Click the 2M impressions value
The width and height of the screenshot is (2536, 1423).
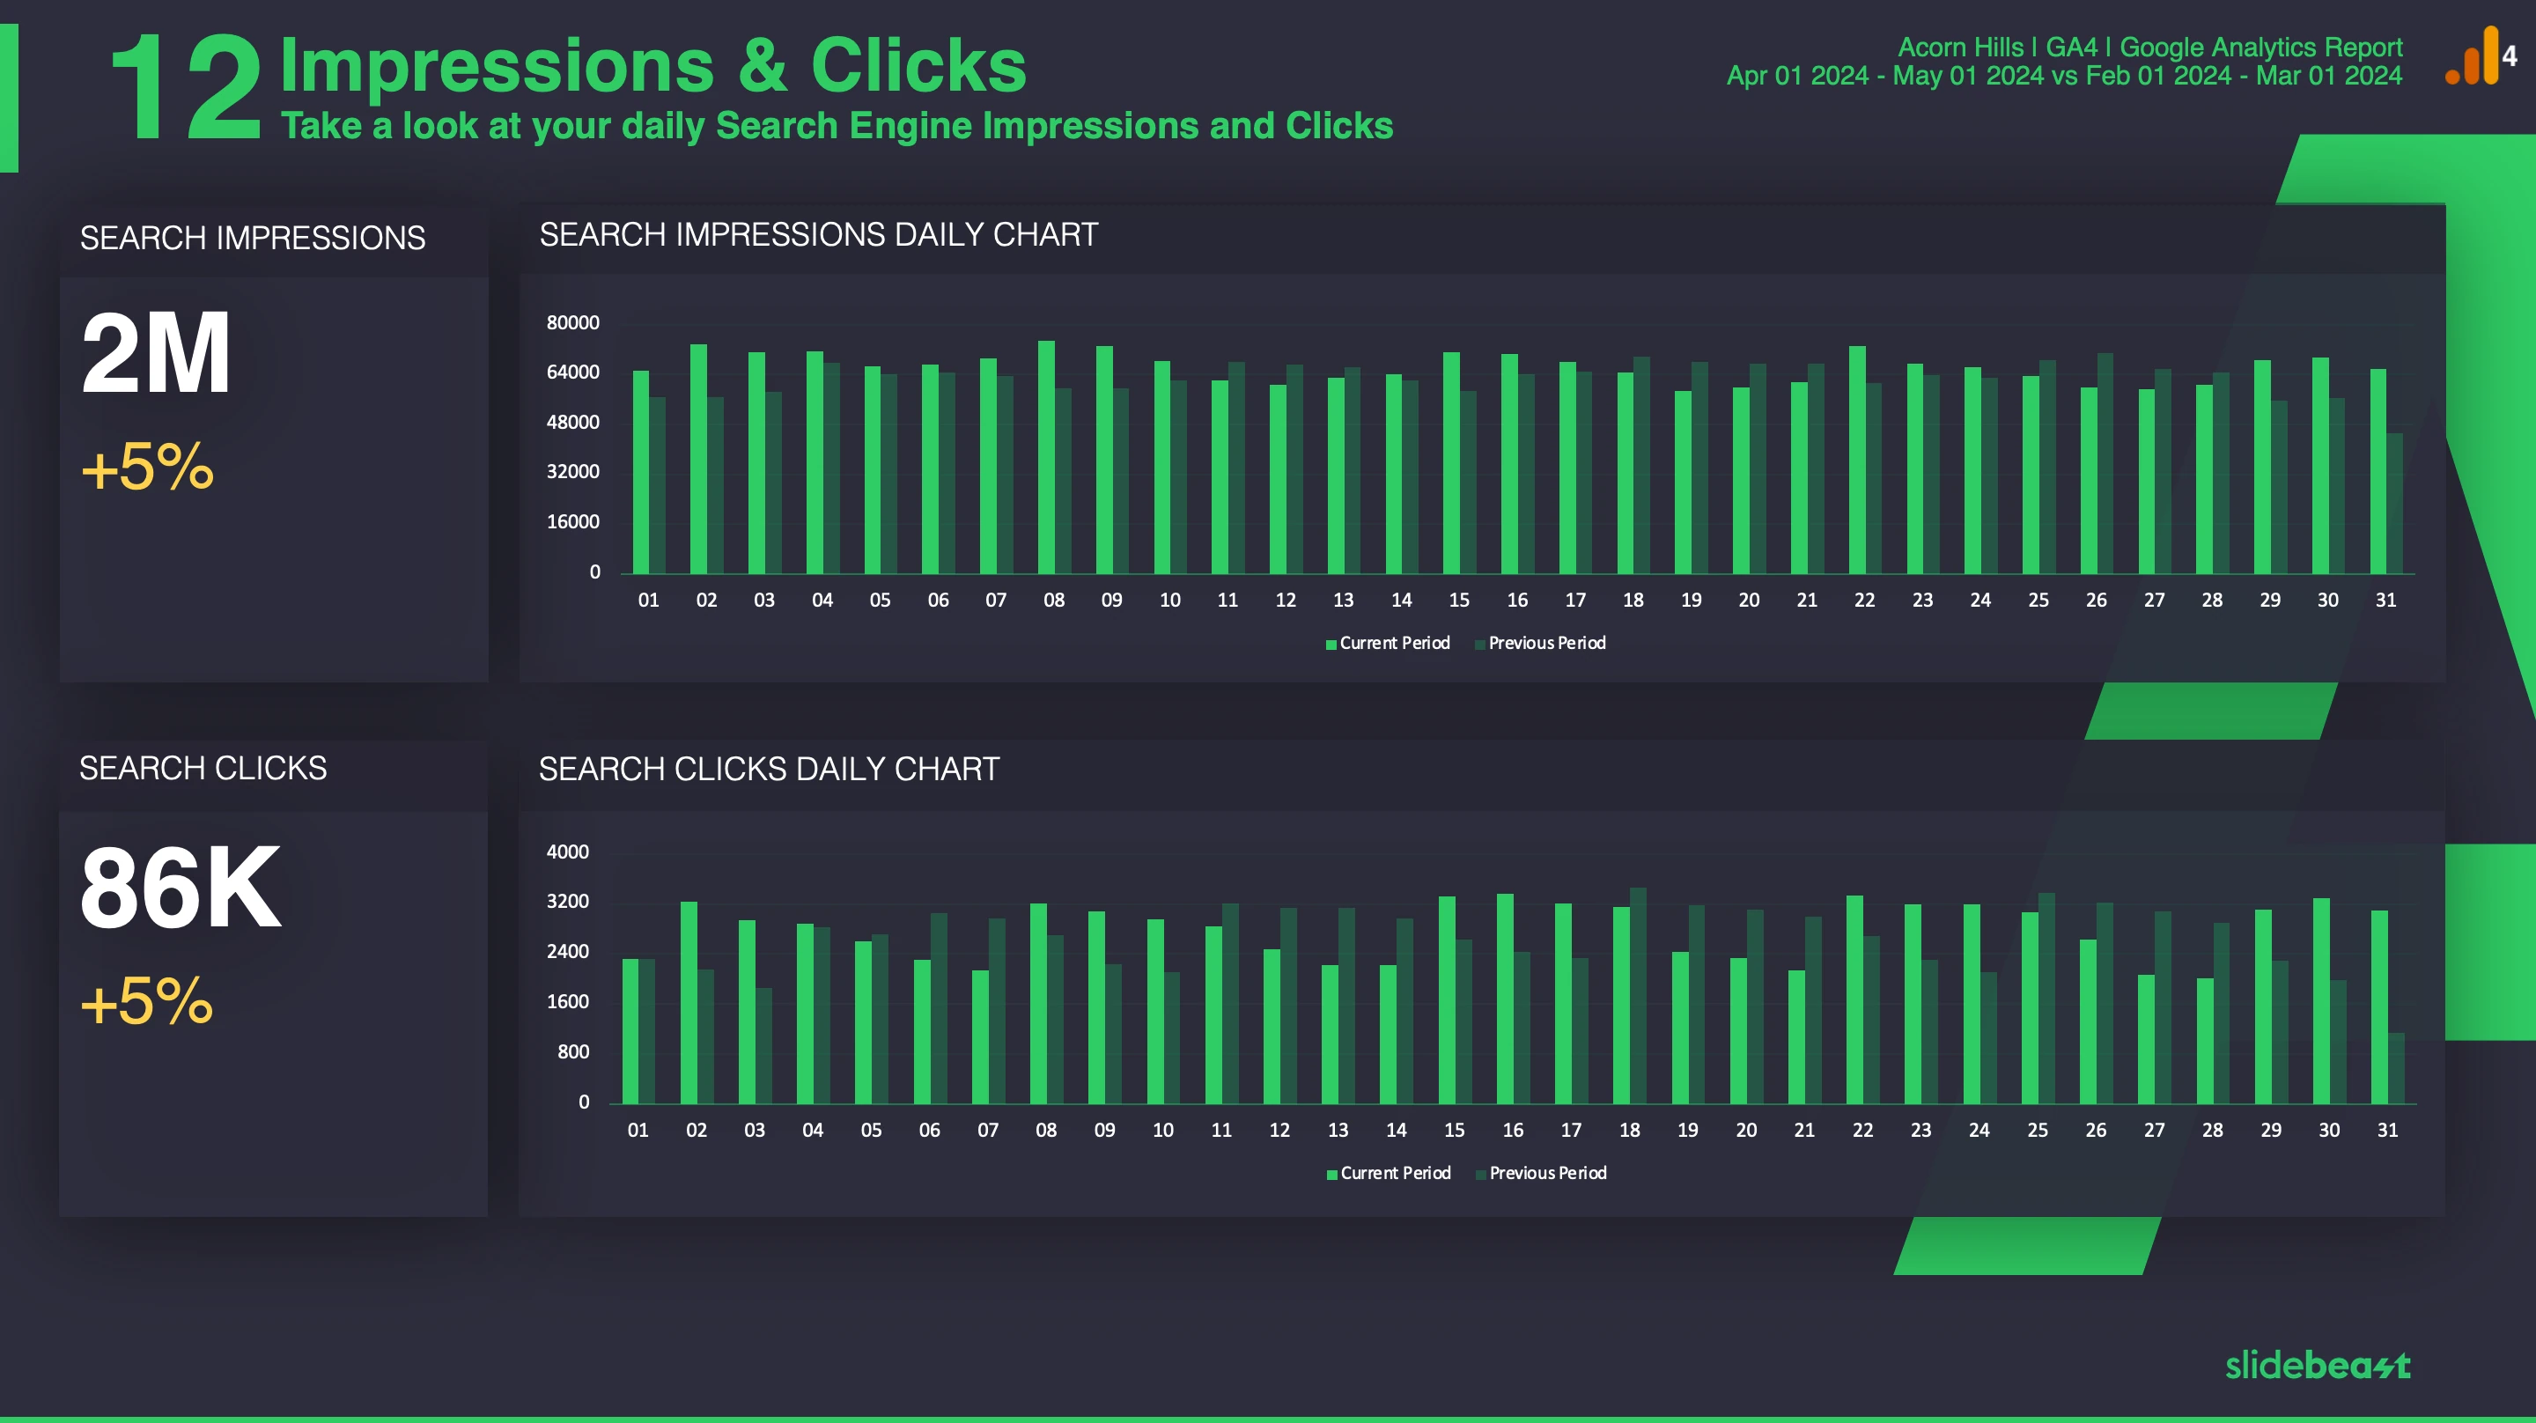coord(156,352)
